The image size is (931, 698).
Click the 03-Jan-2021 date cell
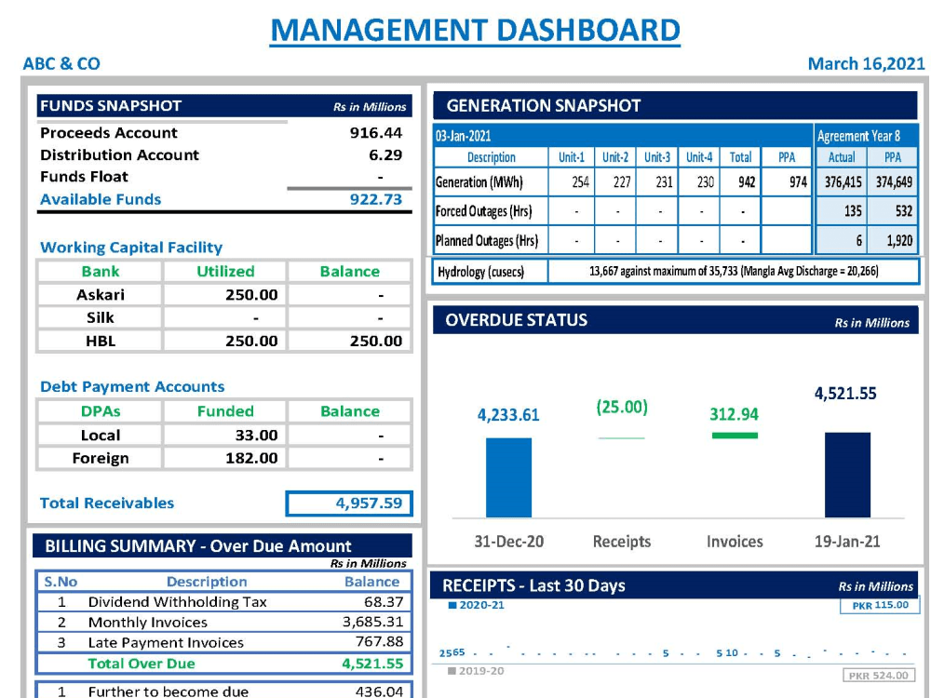pyautogui.click(x=464, y=136)
